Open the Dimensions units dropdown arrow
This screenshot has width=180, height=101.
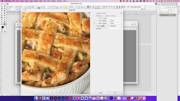click(103, 16)
